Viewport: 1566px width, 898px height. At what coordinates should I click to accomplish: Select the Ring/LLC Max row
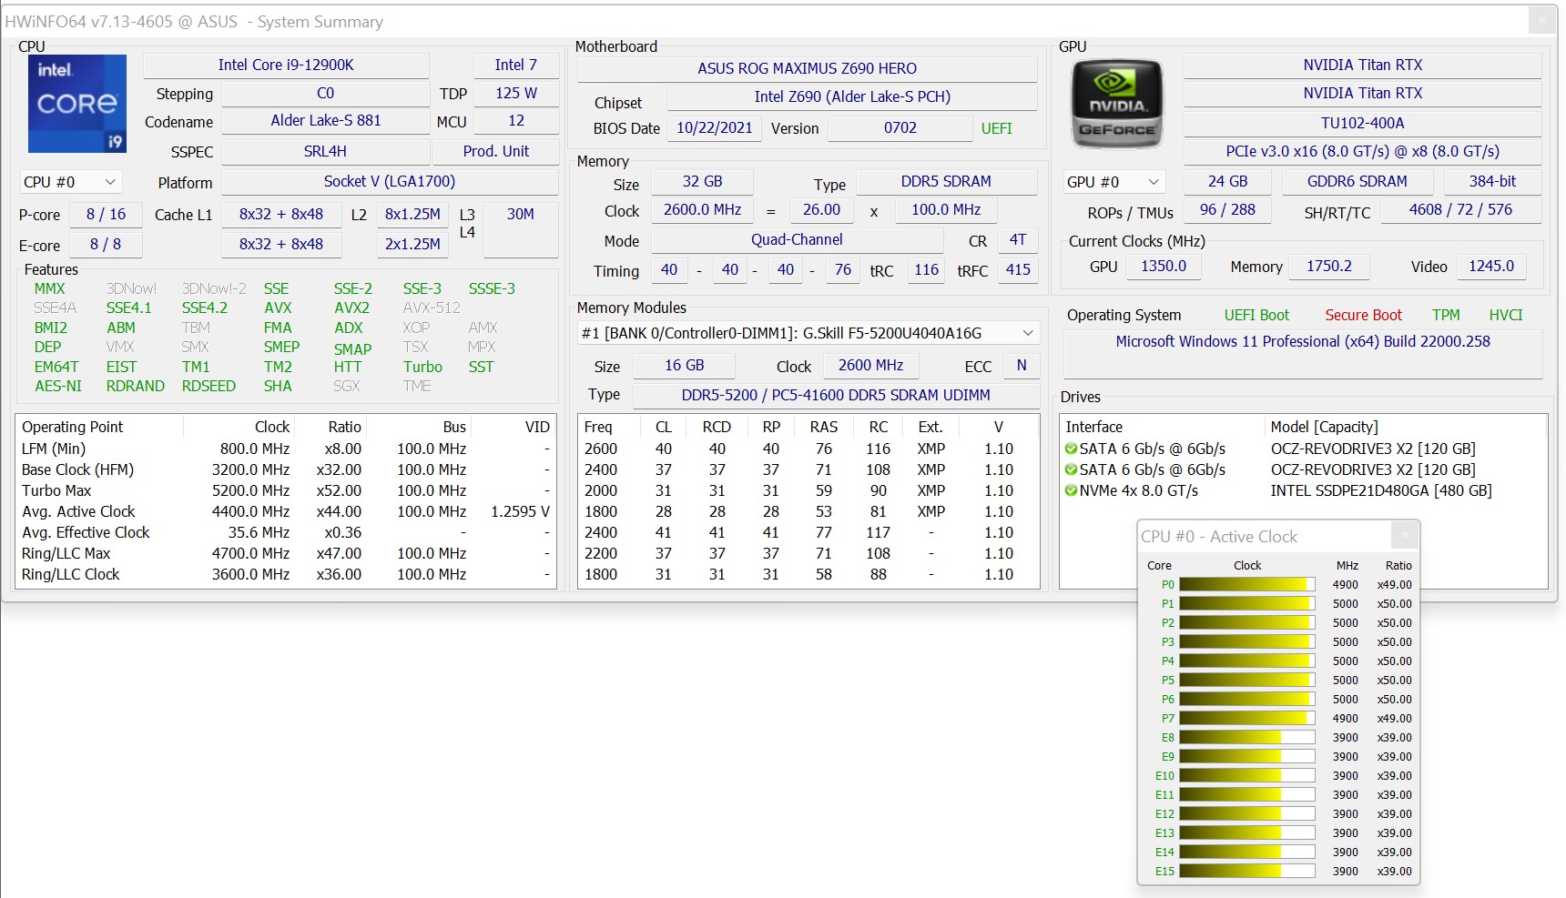pos(286,553)
